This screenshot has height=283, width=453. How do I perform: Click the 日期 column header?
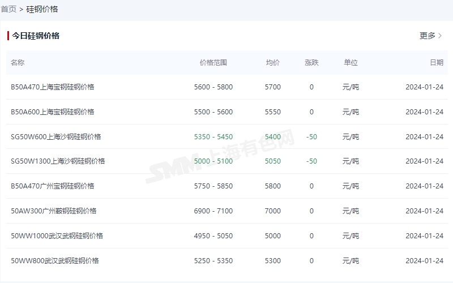tap(437, 63)
